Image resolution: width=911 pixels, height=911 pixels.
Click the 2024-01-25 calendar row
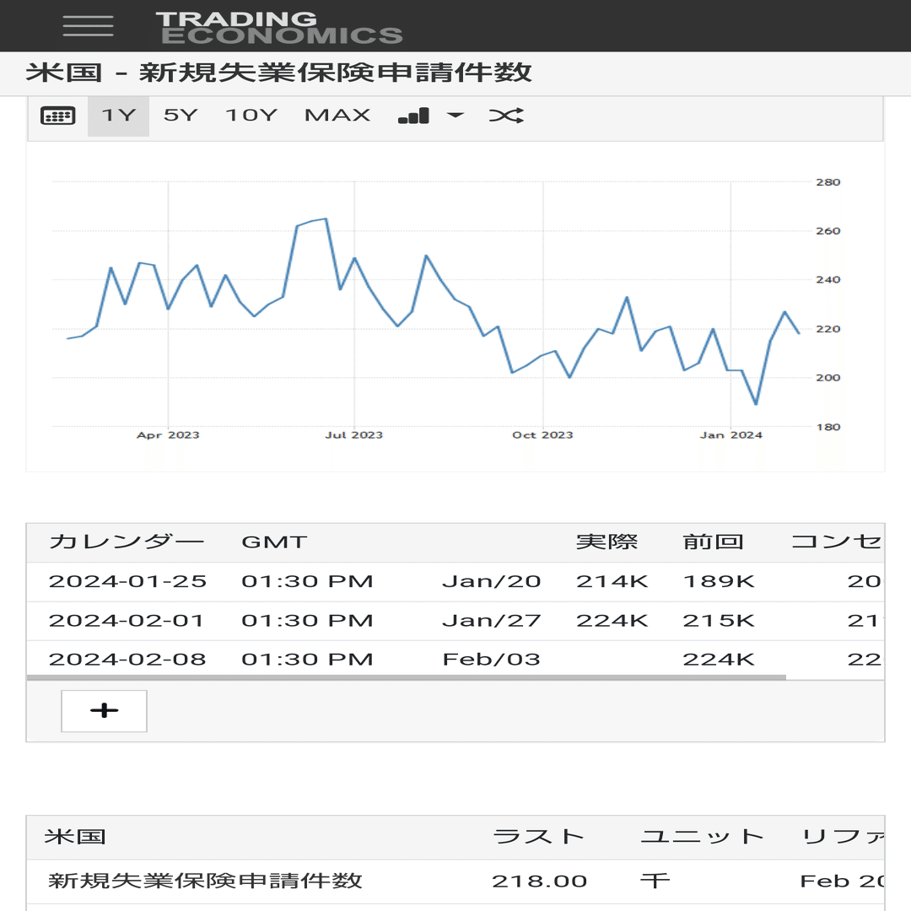455,581
